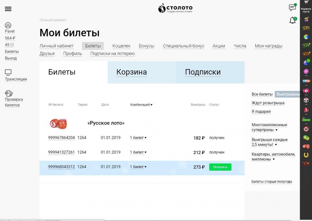
Task: Open the КЕНО lottery icon
Action: click(306, 120)
